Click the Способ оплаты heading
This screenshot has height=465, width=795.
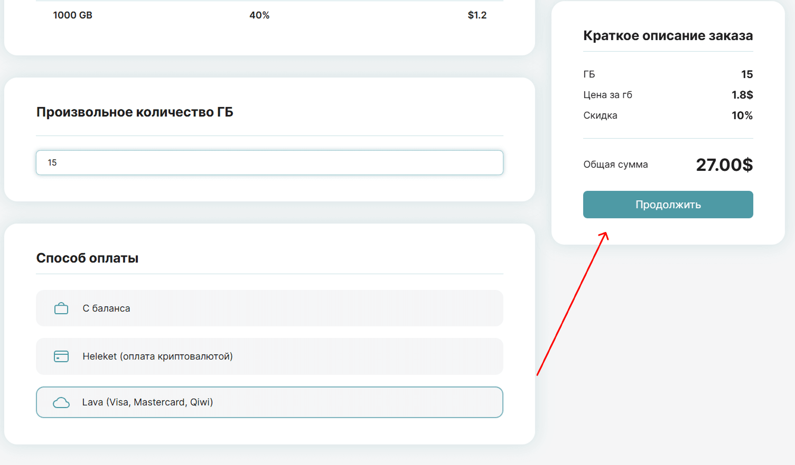click(x=87, y=258)
